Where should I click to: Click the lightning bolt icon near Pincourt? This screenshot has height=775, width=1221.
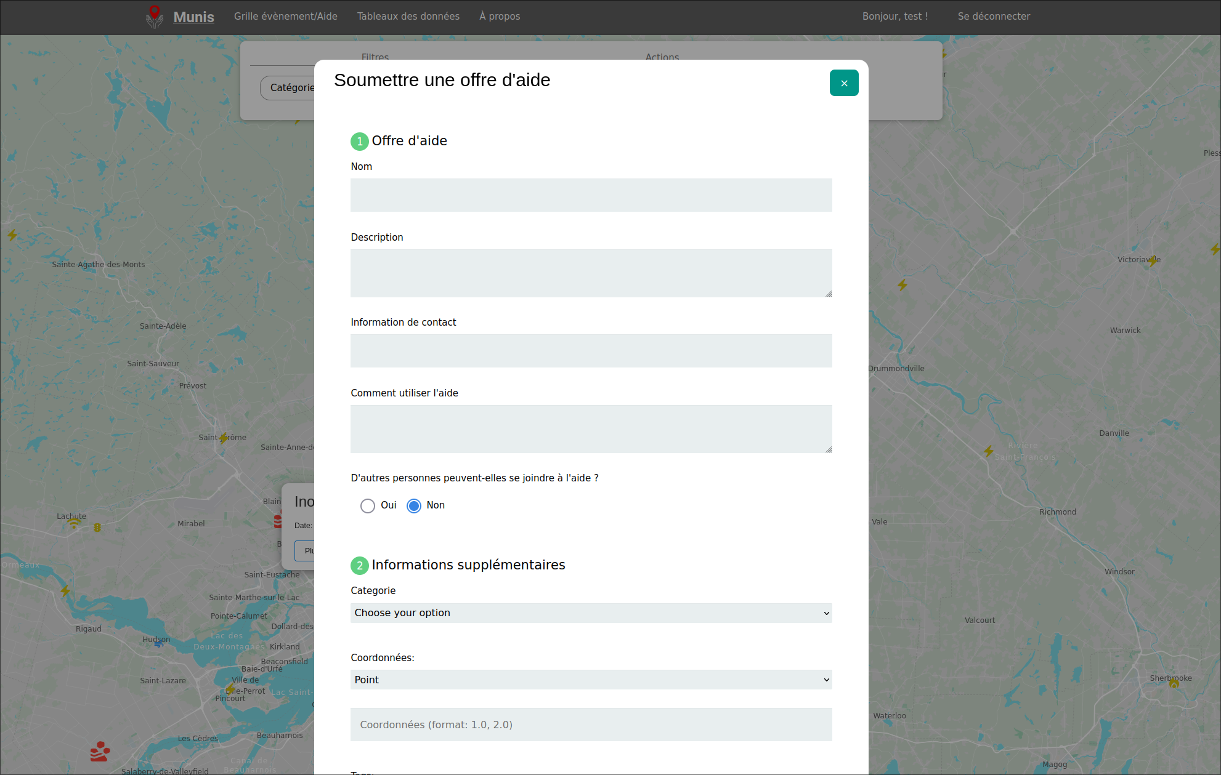click(230, 688)
